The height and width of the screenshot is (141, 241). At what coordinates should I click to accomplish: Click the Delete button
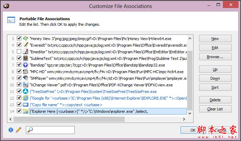coord(215,100)
